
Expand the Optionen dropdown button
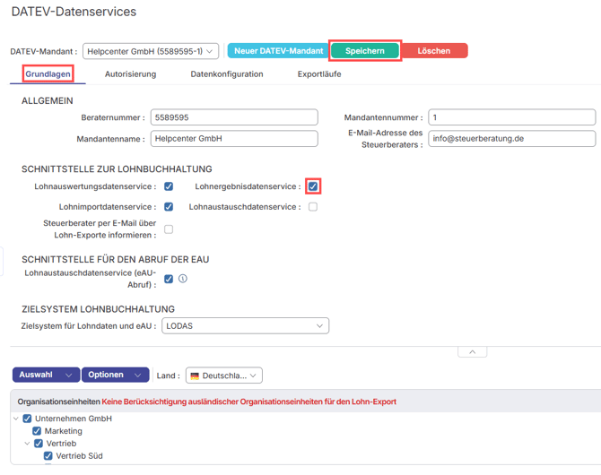coord(116,375)
